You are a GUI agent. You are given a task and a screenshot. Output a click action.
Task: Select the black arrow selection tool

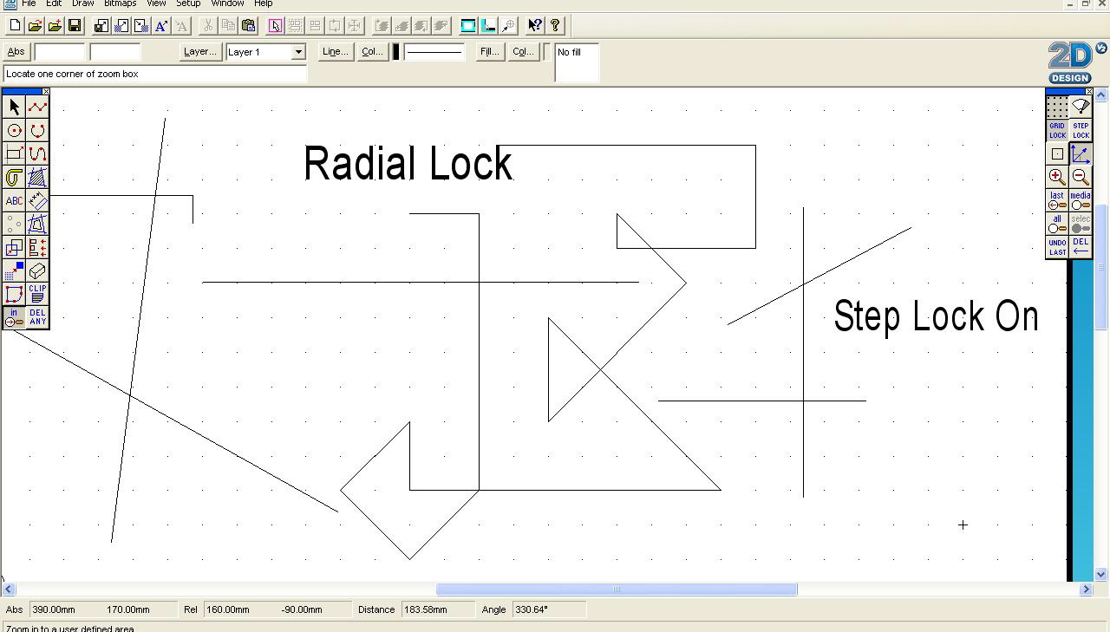13,106
